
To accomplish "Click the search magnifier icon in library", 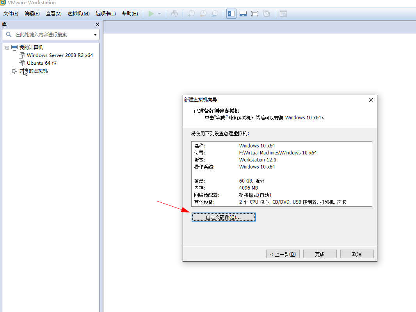I will point(9,34).
